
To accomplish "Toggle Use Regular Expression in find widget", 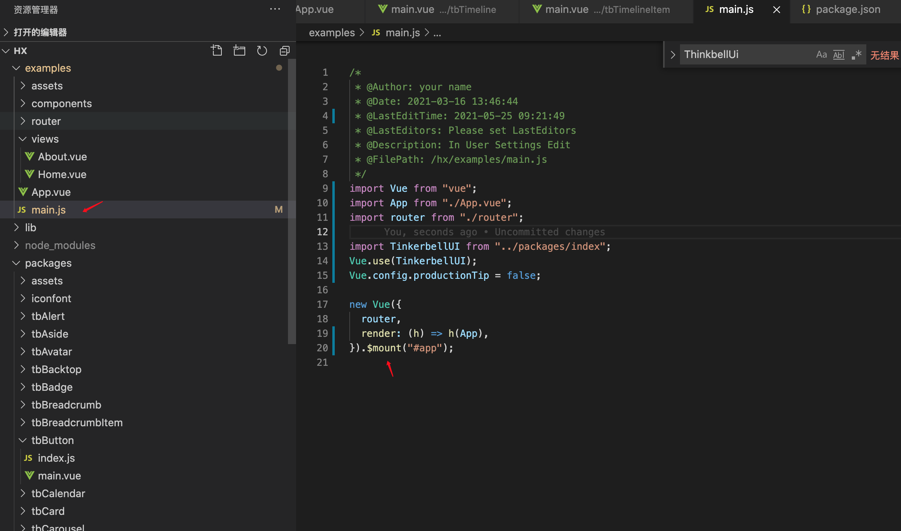I will click(857, 54).
